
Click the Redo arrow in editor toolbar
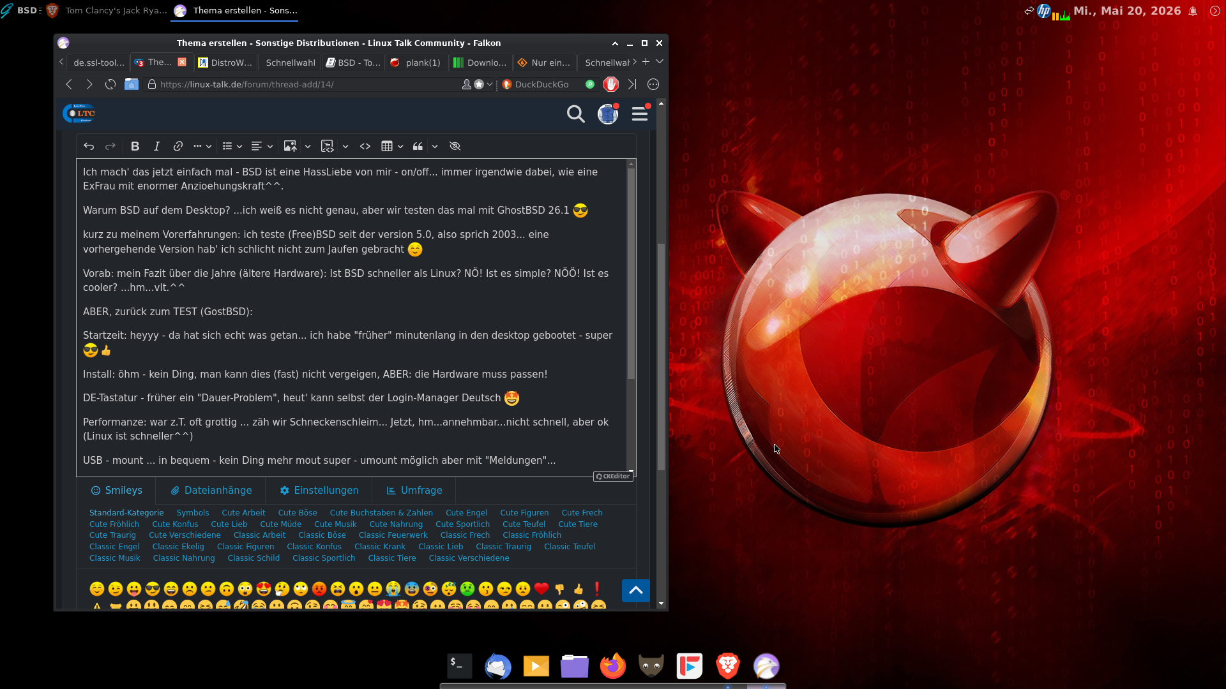(x=110, y=146)
